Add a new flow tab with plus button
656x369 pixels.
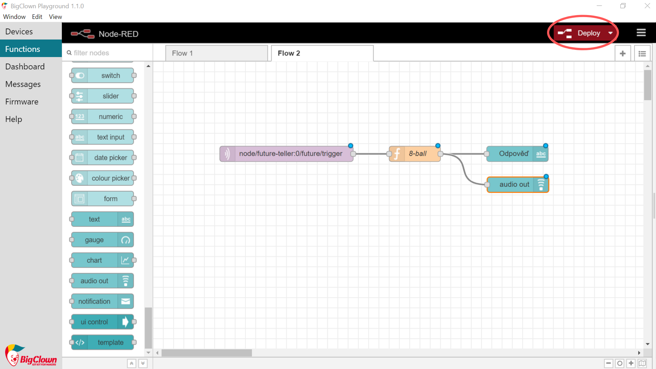[x=623, y=54]
